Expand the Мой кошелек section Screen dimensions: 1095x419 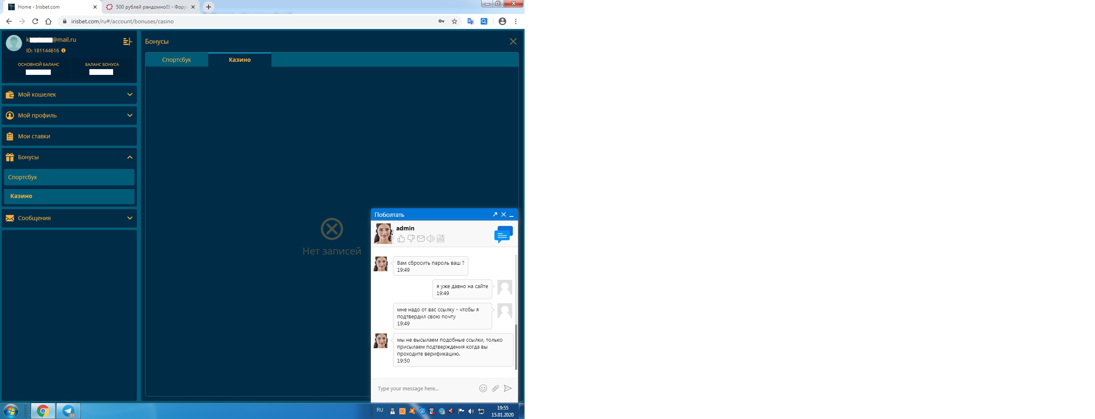click(x=69, y=95)
